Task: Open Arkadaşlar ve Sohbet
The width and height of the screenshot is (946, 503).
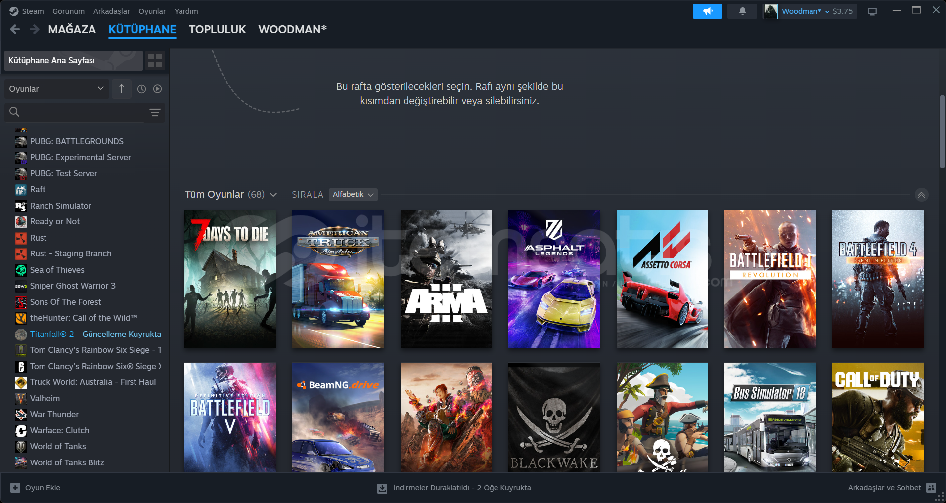Action: [884, 488]
